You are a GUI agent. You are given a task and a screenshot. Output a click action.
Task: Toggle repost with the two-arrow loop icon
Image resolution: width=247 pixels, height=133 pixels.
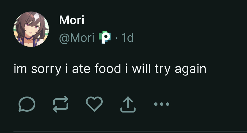pos(61,104)
